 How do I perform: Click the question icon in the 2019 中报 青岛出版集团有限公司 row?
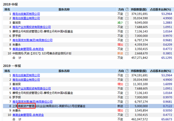pyautogui.click(x=127, y=14)
